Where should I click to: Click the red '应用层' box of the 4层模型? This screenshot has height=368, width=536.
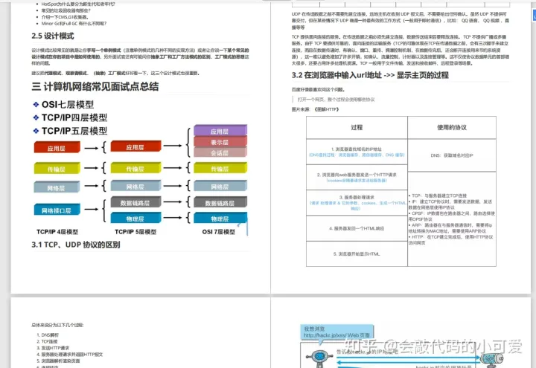57,147
